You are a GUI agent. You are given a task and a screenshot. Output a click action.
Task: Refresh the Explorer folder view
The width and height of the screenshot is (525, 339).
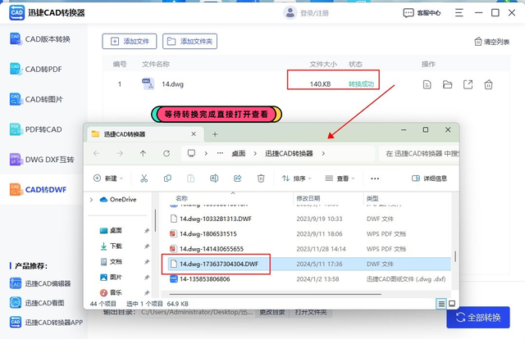(167, 153)
